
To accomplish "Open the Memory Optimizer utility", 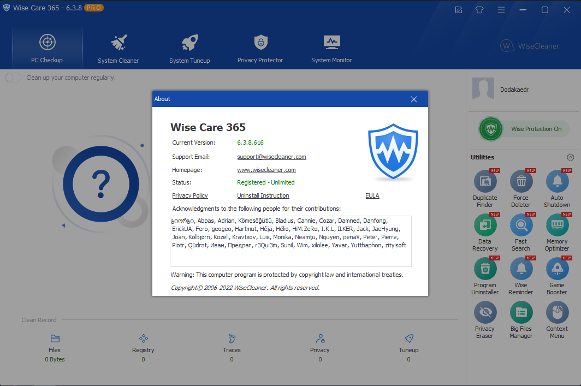I will 557,225.
